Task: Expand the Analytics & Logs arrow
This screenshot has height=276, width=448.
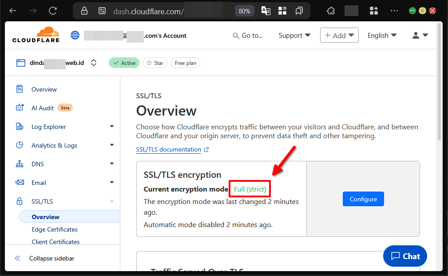Action: [112, 145]
